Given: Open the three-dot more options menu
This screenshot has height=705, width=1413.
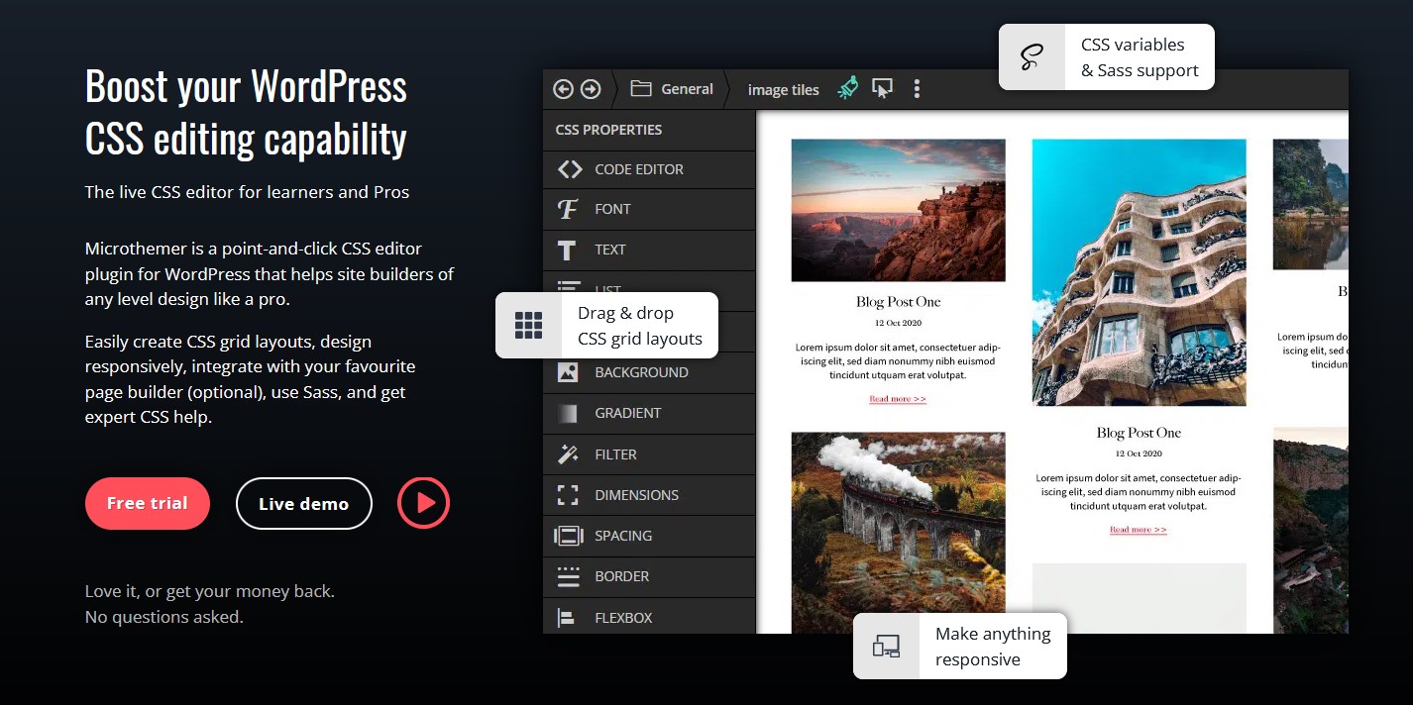Looking at the screenshot, I should [x=917, y=89].
